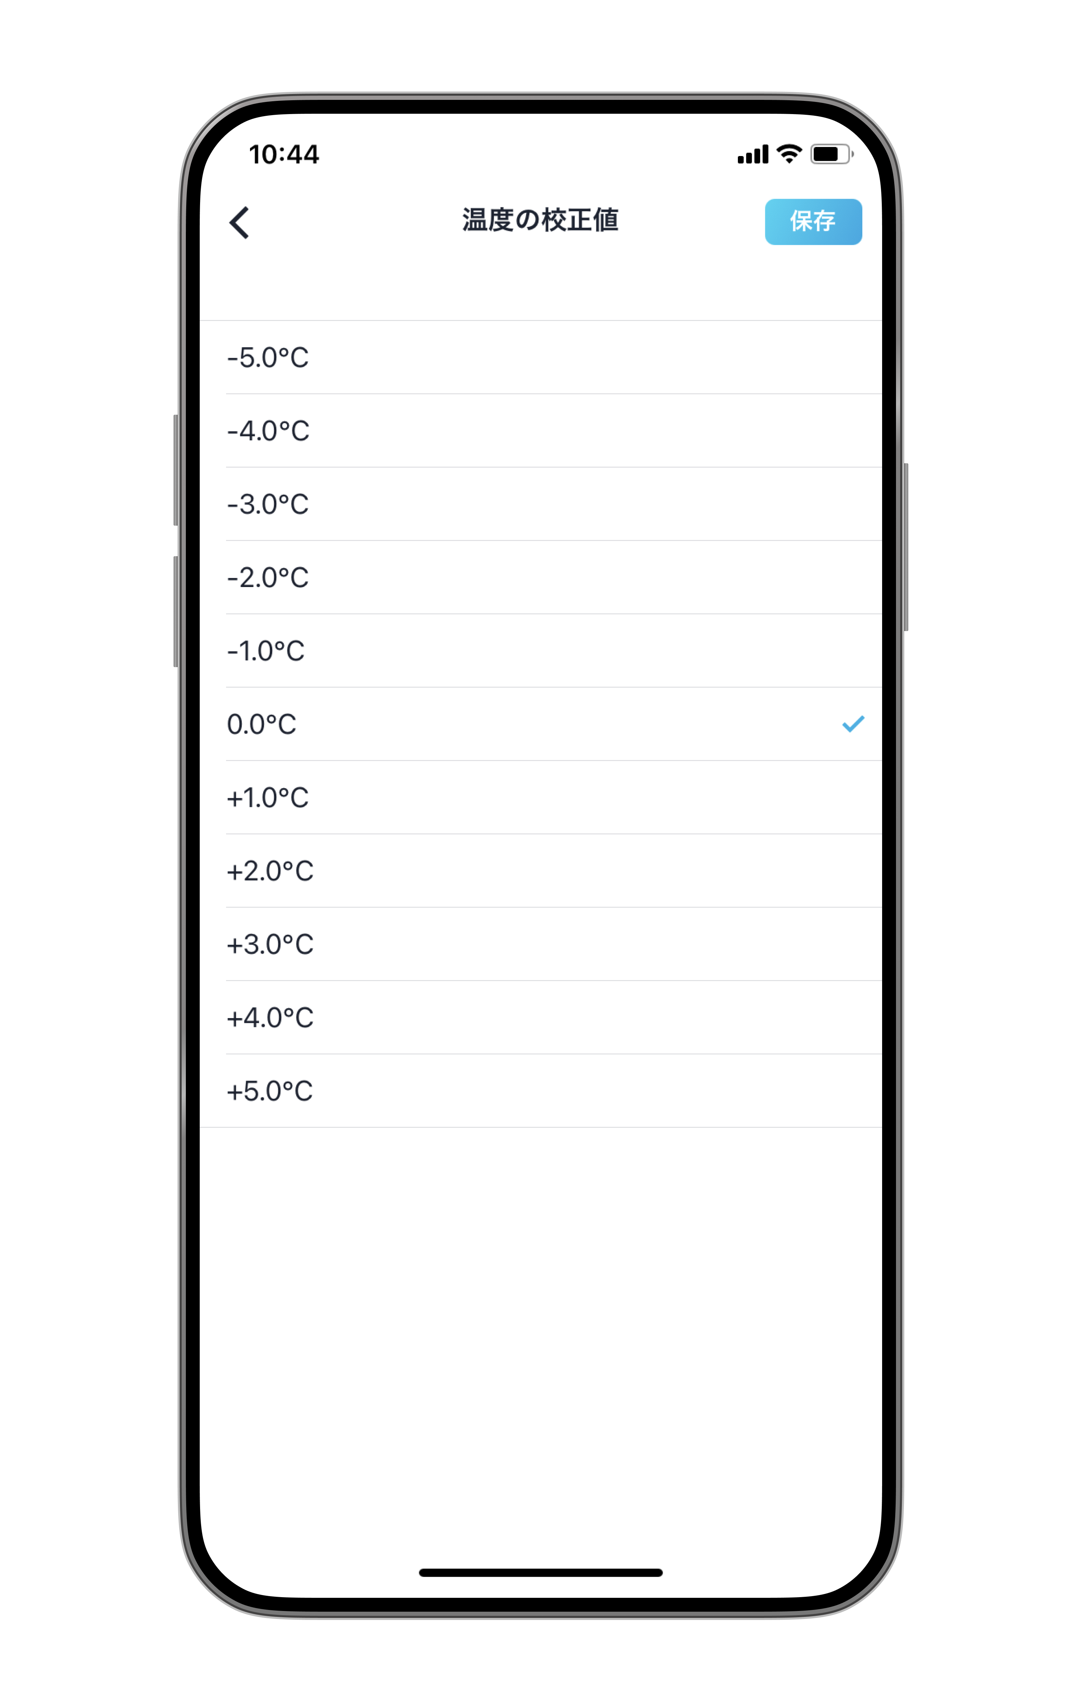This screenshot has width=1086, height=1706.
Task: Tap the back arrow icon
Action: point(240,223)
